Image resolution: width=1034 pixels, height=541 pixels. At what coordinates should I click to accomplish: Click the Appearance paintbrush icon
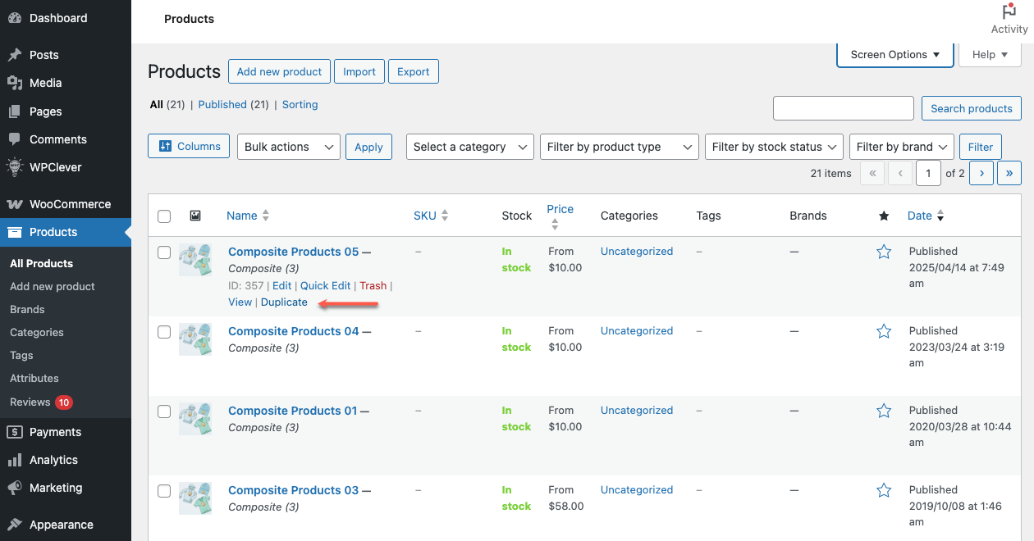[15, 525]
